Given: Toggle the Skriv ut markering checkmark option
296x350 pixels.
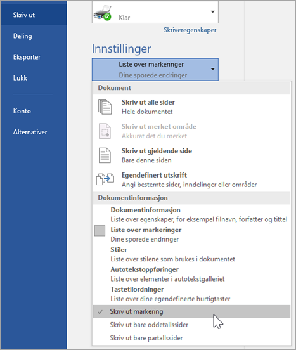Looking at the screenshot, I should coord(191,311).
